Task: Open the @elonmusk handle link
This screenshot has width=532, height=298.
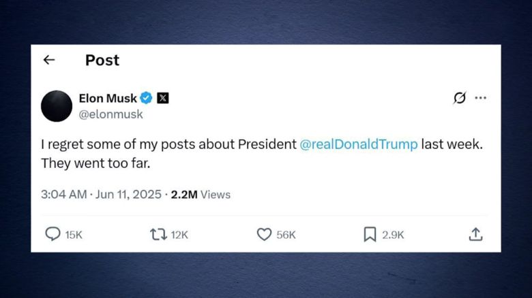Action: (111, 114)
